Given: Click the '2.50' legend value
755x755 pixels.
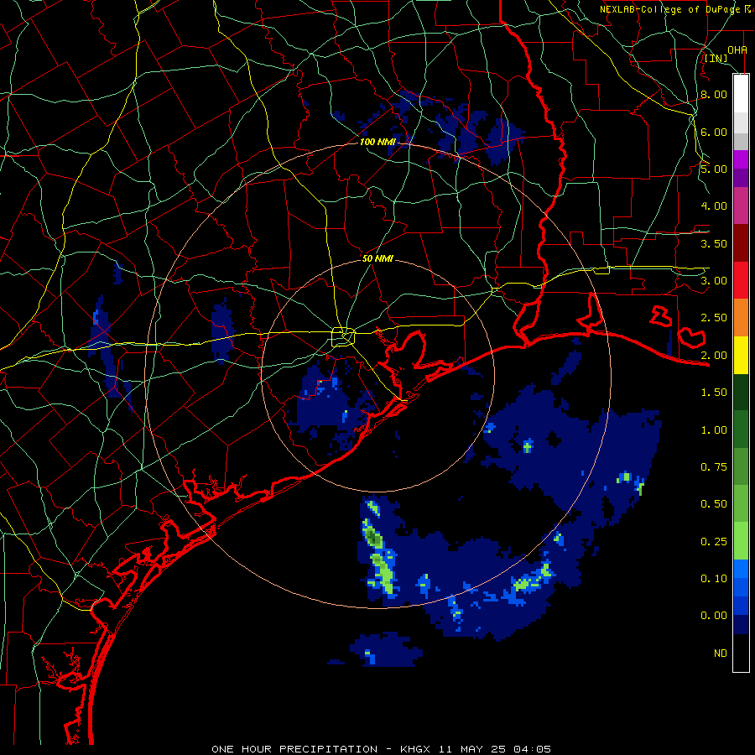Looking at the screenshot, I should pyautogui.click(x=714, y=318).
